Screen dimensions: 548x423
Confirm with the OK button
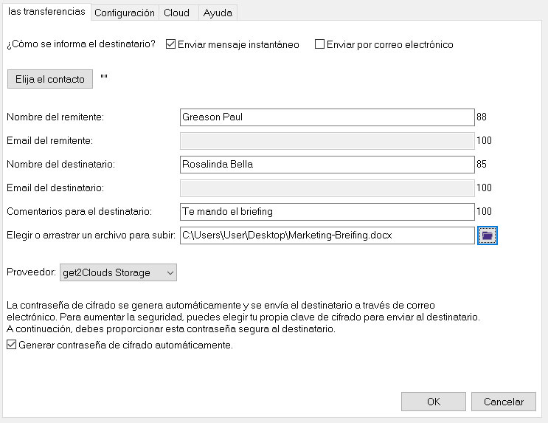click(433, 402)
